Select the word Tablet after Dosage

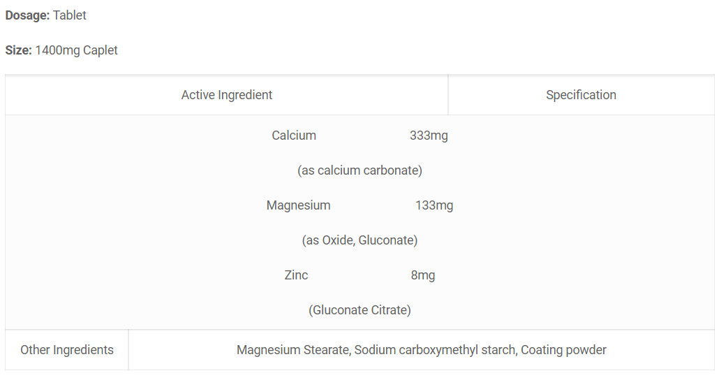click(70, 15)
